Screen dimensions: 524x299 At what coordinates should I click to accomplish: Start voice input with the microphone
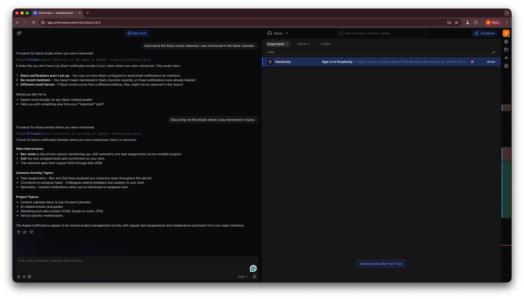point(254,277)
